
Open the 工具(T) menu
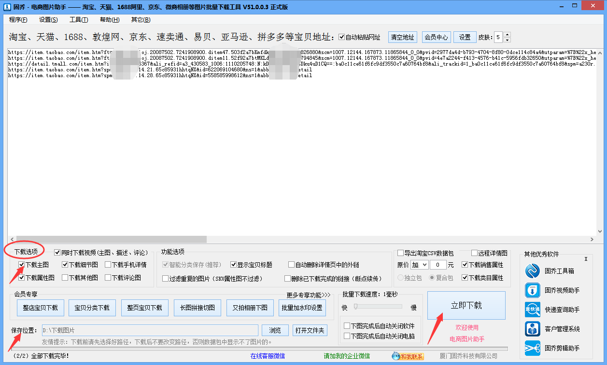coord(80,19)
